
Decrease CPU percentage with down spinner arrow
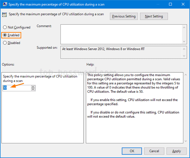33,89
